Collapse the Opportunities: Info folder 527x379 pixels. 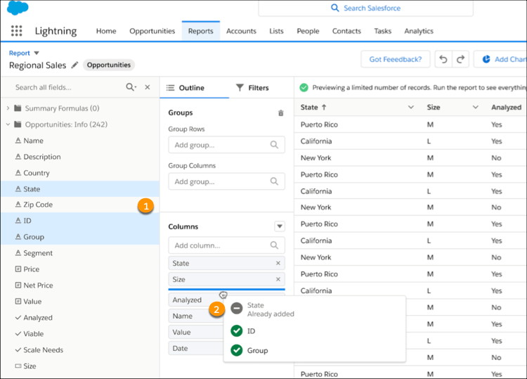tap(8, 124)
